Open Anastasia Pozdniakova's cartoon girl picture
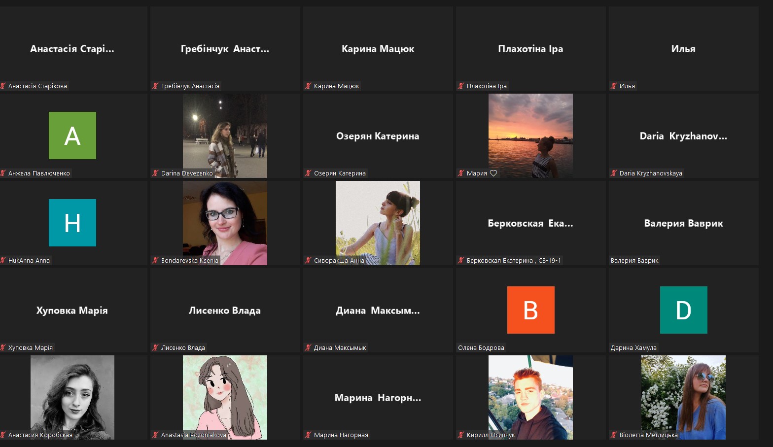The width and height of the screenshot is (773, 447). click(225, 397)
